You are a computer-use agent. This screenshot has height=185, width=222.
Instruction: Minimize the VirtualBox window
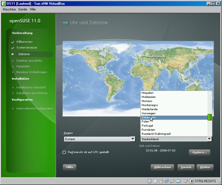pyautogui.click(x=209, y=4)
